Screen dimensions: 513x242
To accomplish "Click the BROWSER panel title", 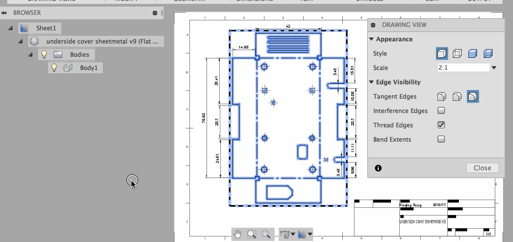I will [x=27, y=13].
